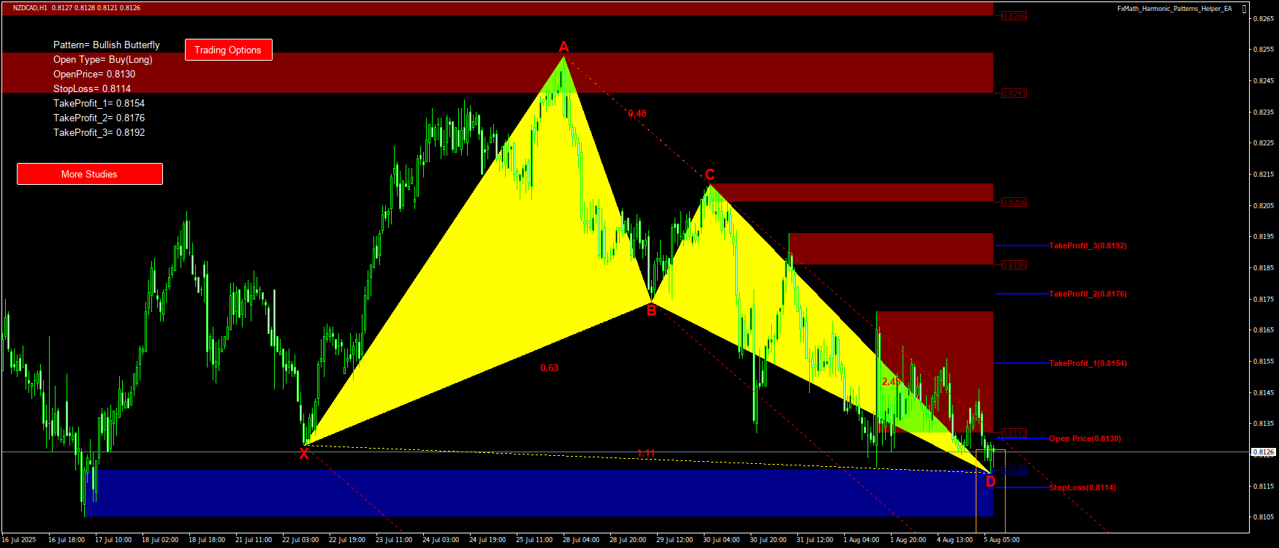Viewport: 1279px width, 548px height.
Task: Click the 0.63 XB ratio label
Action: coord(549,368)
